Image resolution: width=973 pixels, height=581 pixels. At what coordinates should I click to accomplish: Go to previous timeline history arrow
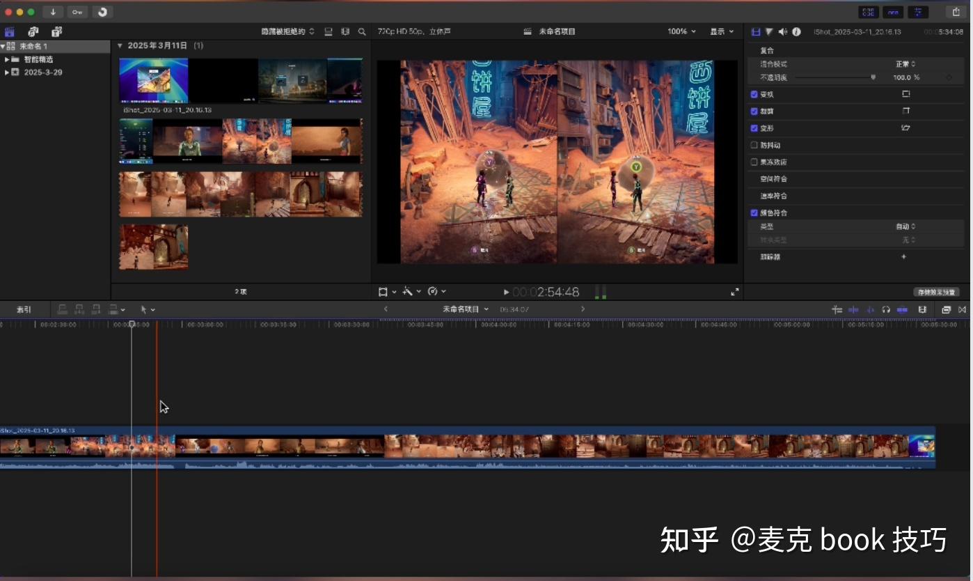386,309
